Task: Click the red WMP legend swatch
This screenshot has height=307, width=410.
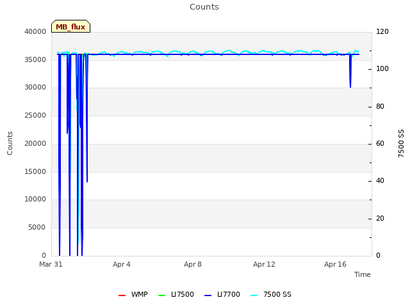Action: pos(122,295)
